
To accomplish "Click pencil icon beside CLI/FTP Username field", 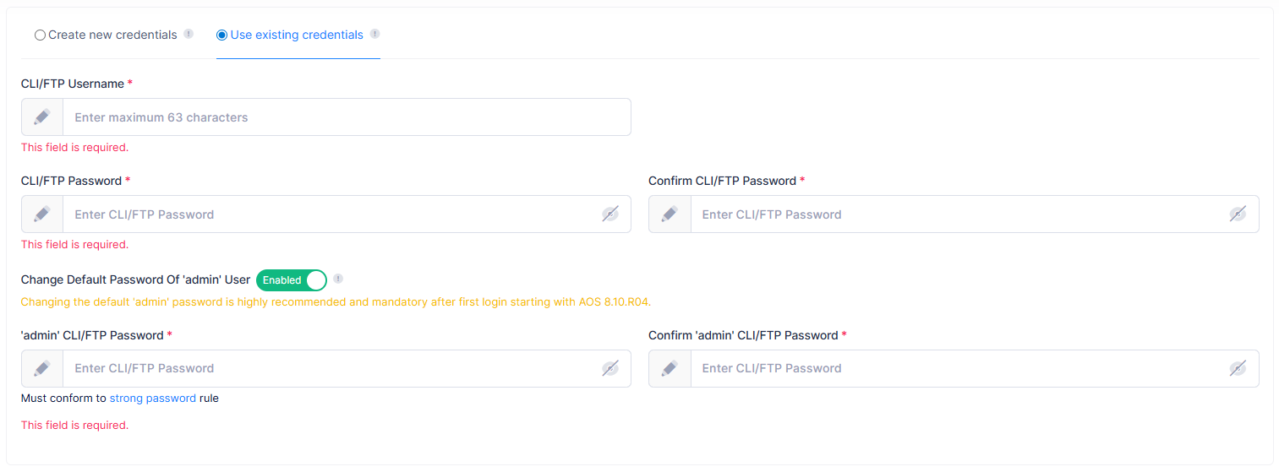I will (x=42, y=117).
